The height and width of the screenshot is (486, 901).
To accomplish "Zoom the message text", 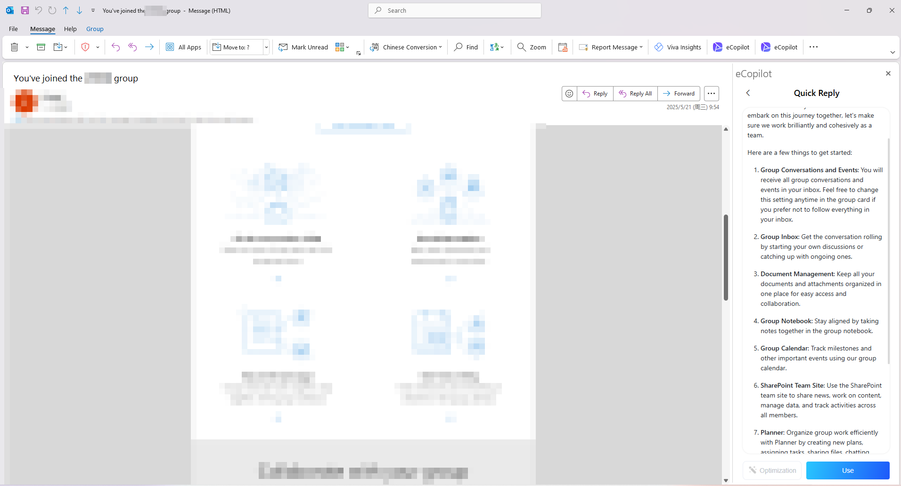I will click(531, 47).
